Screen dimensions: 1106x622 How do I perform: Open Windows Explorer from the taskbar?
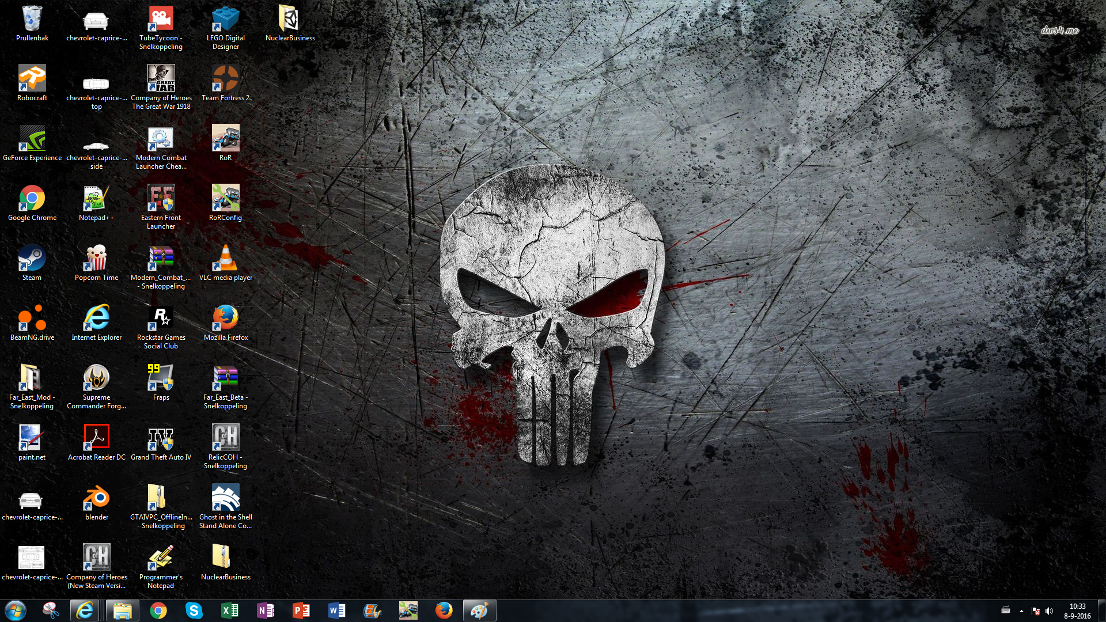(122, 610)
